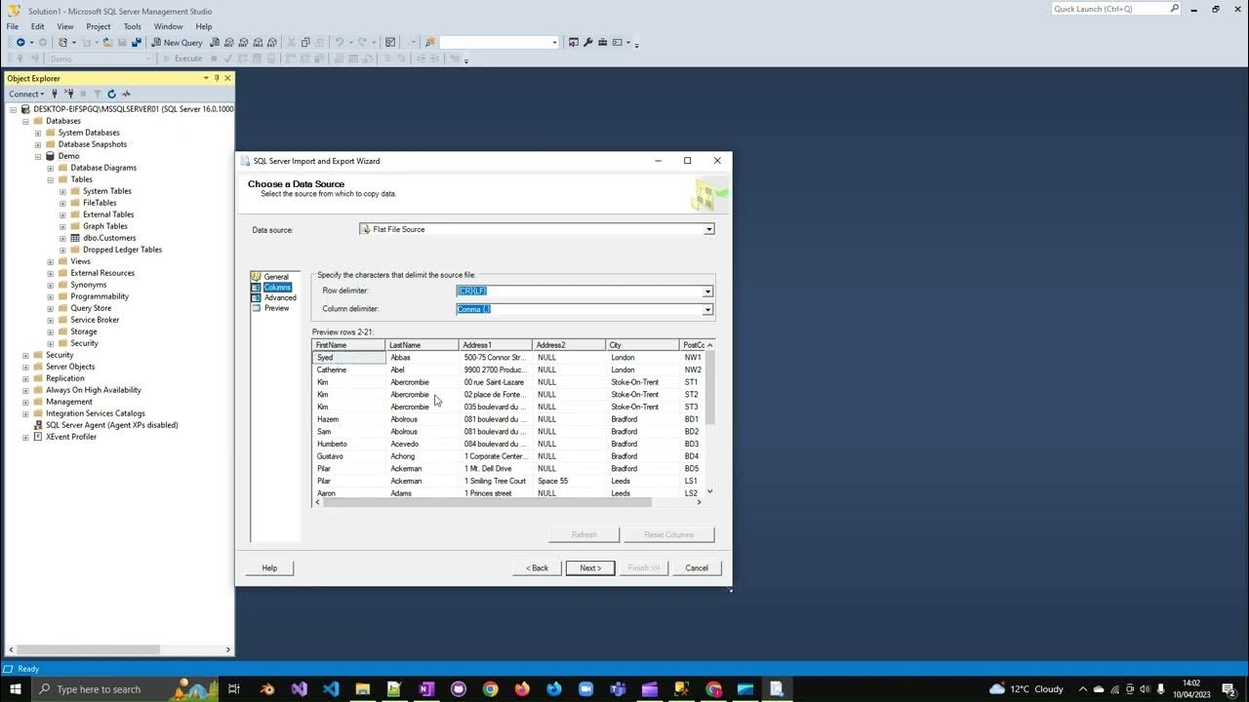Image resolution: width=1249 pixels, height=702 pixels.
Task: Click the Disconnect icon in Object Explorer
Action: point(69,94)
